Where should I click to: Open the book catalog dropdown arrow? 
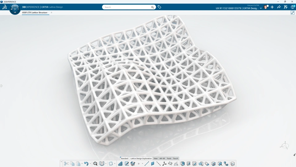[106, 164]
